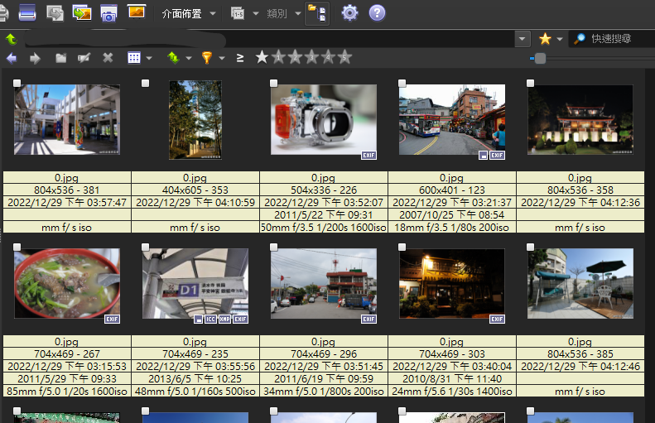The width and height of the screenshot is (655, 423).
Task: Open the scanner acquire tool
Action: point(27,13)
